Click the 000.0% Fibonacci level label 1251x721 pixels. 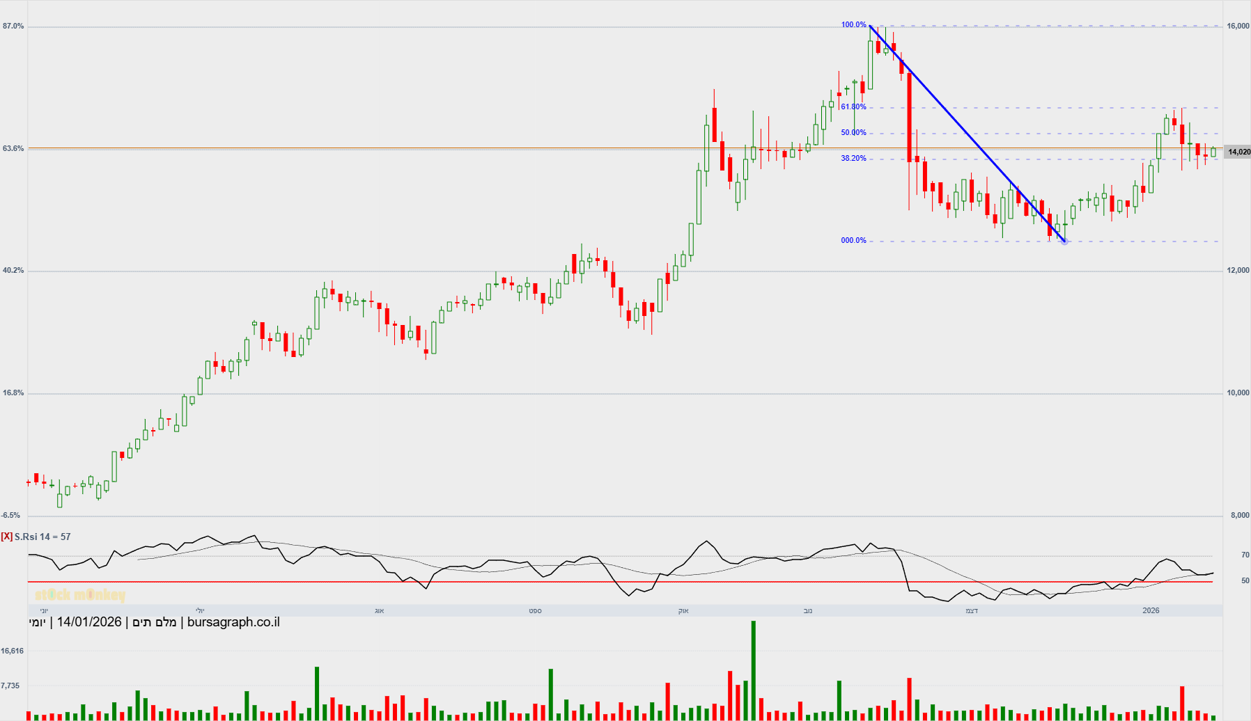(x=854, y=241)
